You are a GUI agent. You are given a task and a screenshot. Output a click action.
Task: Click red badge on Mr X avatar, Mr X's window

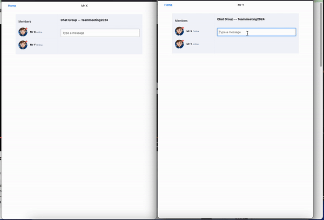tap(26, 29)
